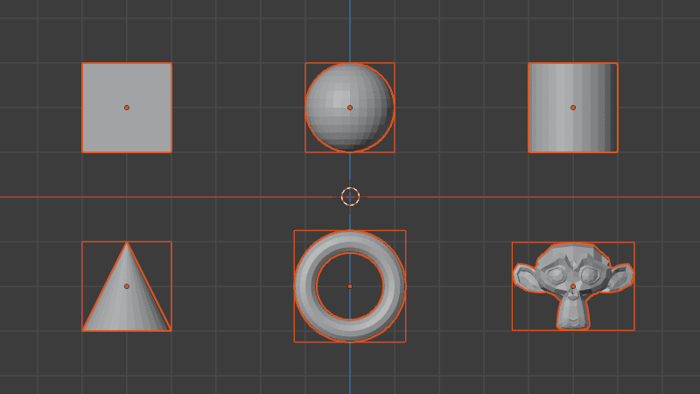Click the blue vertical axis line below torus
Viewport: 700px width, 394px height.
click(350, 368)
